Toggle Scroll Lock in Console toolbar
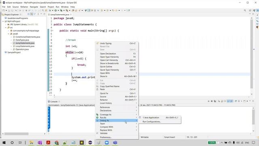Screen dimensions: 259x146 [222, 101]
